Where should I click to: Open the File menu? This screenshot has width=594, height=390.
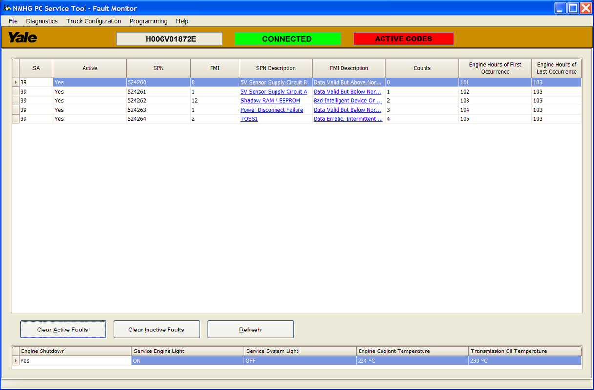coord(13,21)
